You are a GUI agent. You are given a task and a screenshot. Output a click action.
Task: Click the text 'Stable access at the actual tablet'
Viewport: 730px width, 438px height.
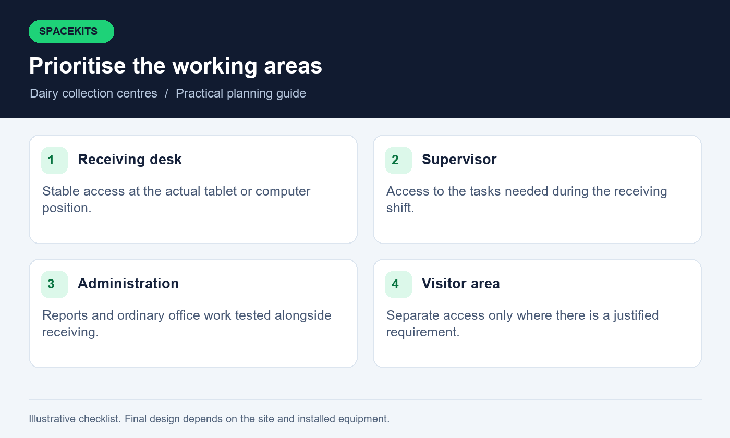point(139,191)
